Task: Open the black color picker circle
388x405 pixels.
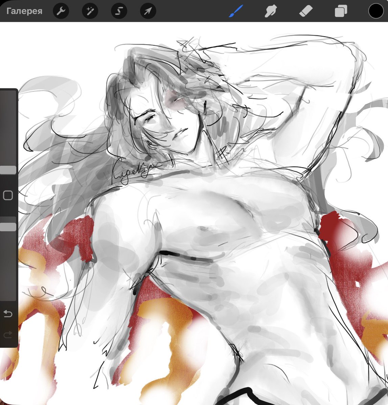Action: [376, 11]
